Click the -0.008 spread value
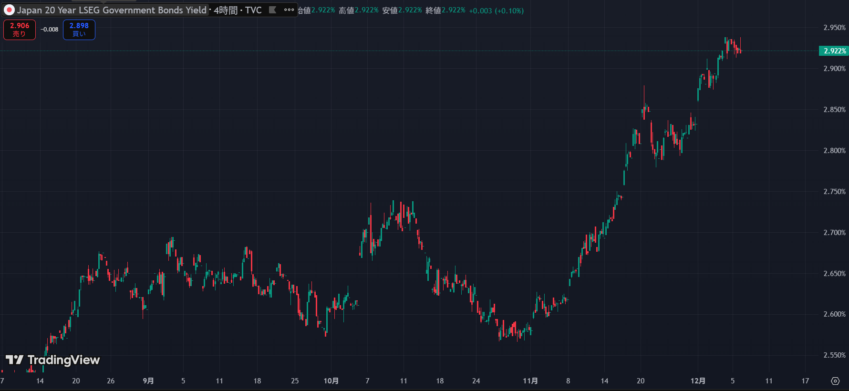The height and width of the screenshot is (391, 849). click(x=49, y=30)
